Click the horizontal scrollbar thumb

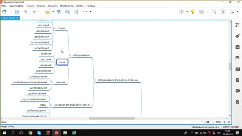[112, 118]
